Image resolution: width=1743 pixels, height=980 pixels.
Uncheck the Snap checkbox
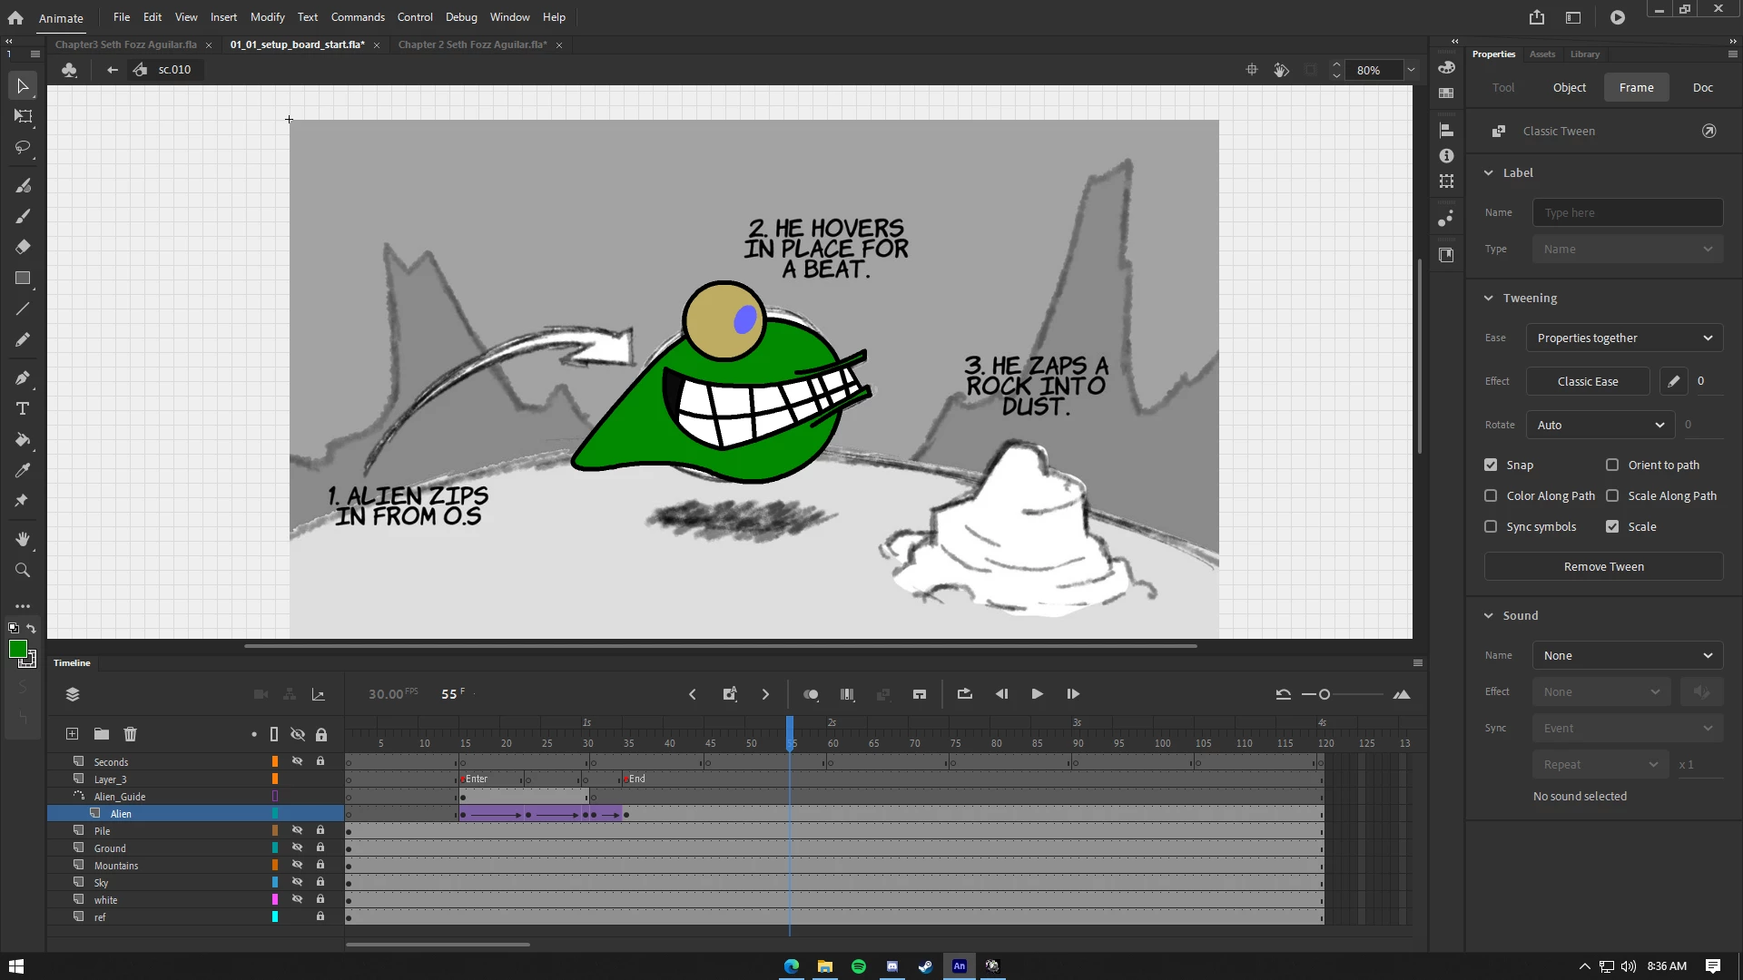(x=1491, y=465)
